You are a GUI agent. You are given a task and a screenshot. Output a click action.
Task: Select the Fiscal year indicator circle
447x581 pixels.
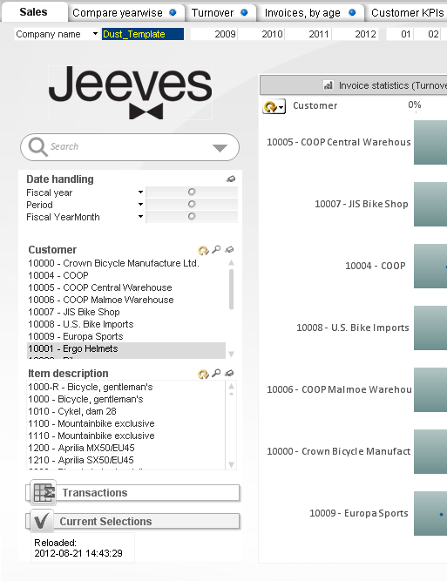click(192, 192)
